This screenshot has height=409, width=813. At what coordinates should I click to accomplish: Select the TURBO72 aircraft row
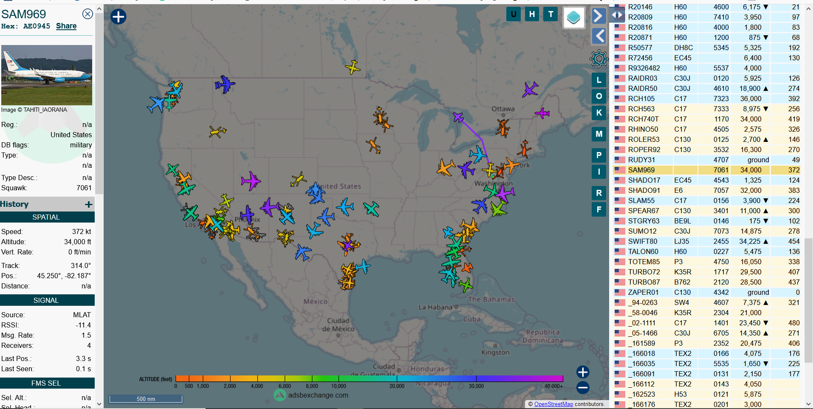tap(707, 272)
